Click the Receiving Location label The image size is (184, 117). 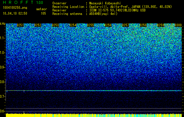point(68,7)
